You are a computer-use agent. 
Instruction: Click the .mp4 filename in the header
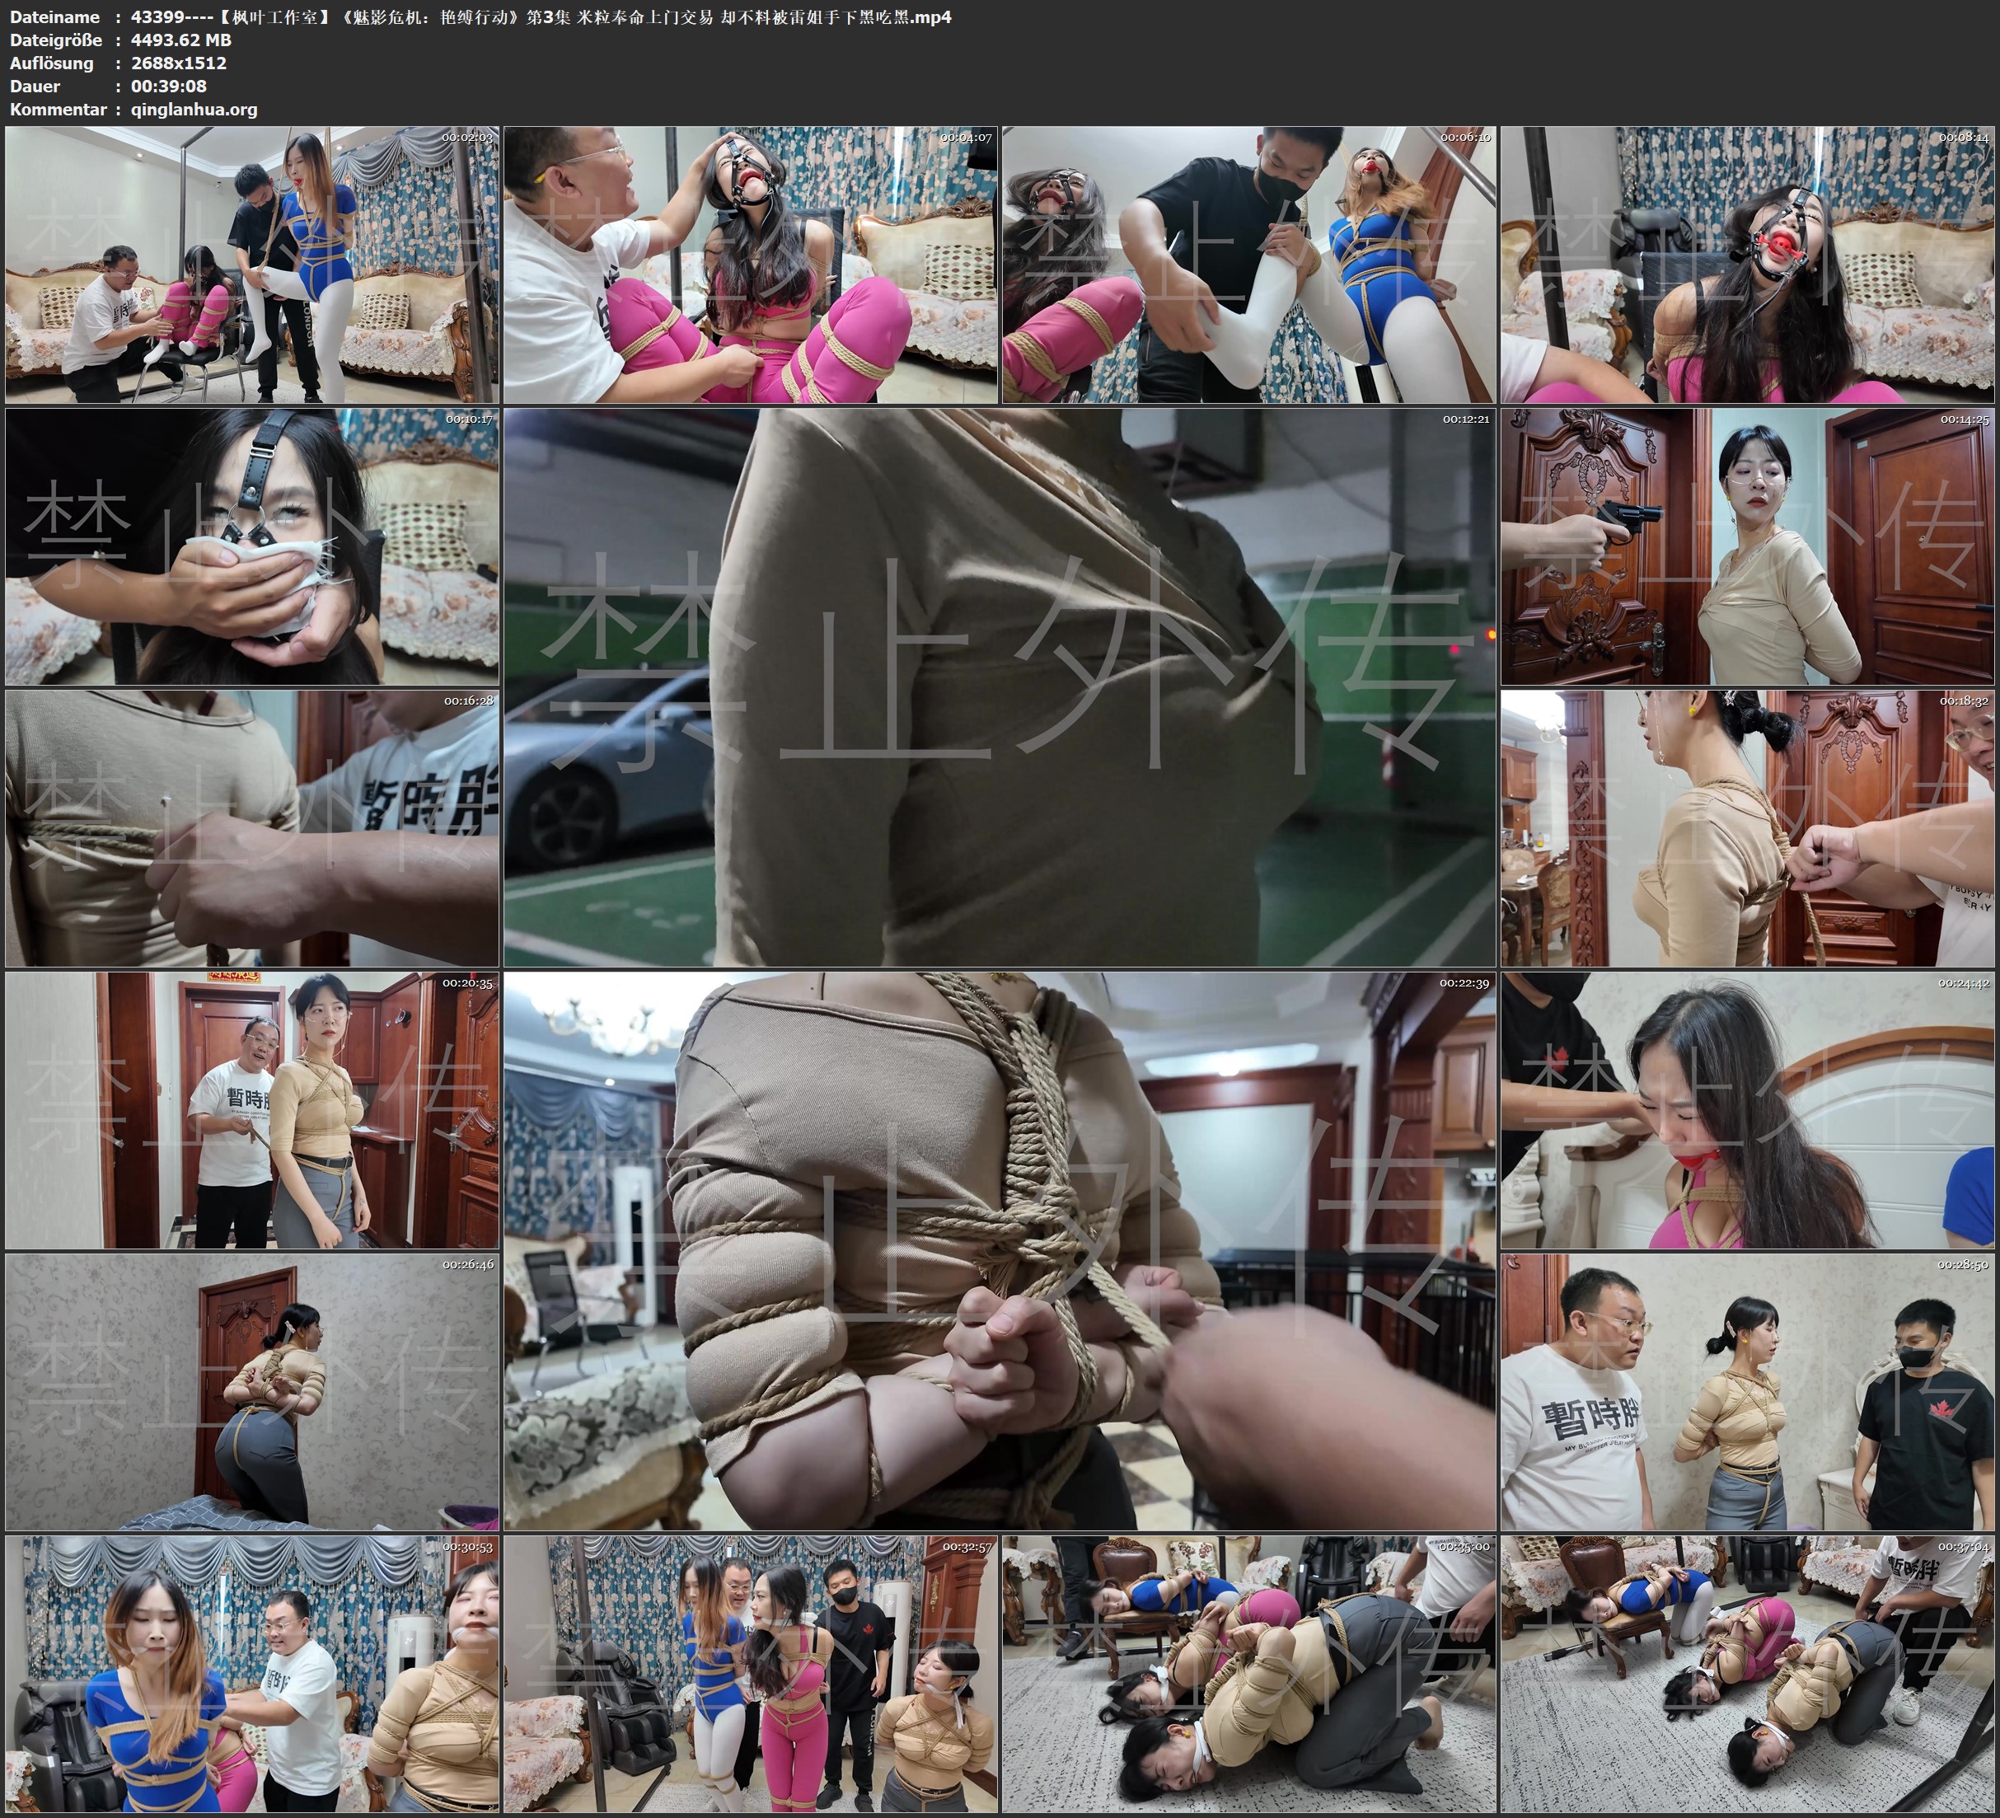coord(541,16)
